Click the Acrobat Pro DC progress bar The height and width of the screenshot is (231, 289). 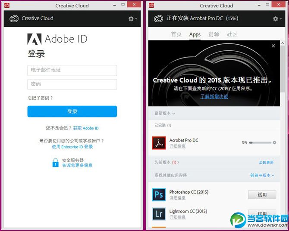pos(260,142)
